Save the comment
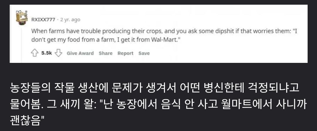Viewport: 317px width, 131px height. point(144,53)
